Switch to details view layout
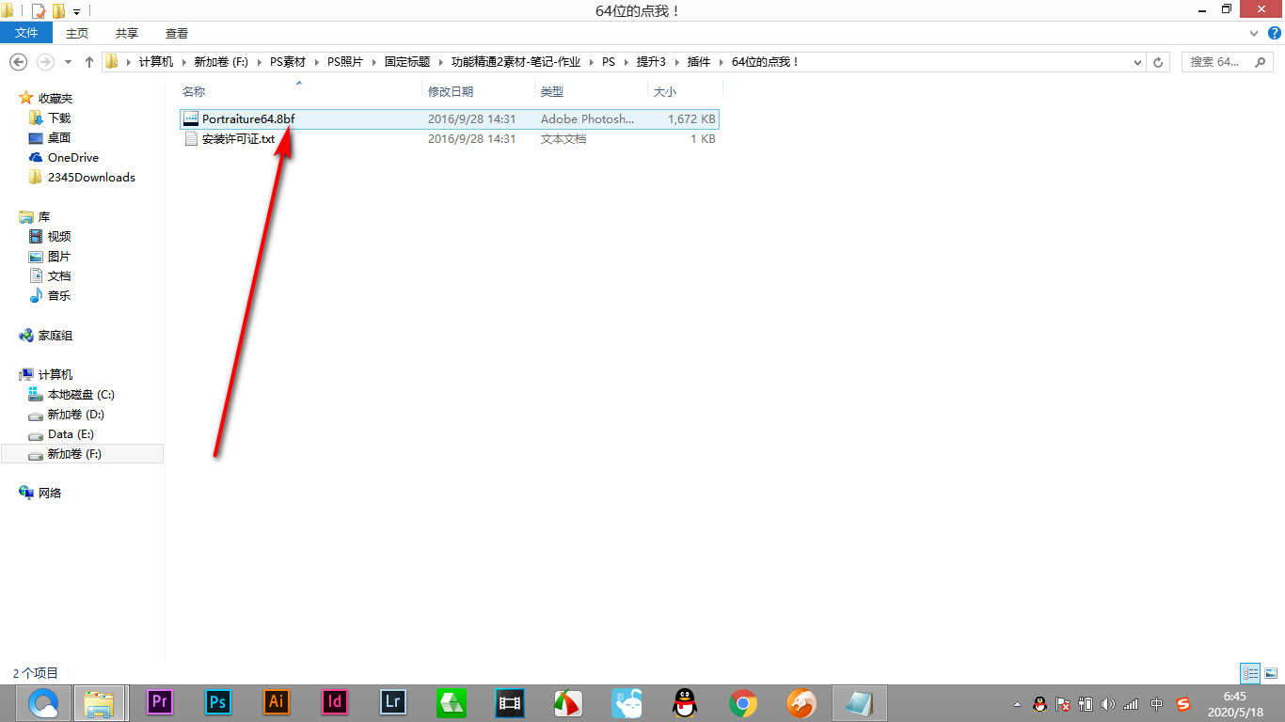This screenshot has height=722, width=1285. (x=1250, y=673)
